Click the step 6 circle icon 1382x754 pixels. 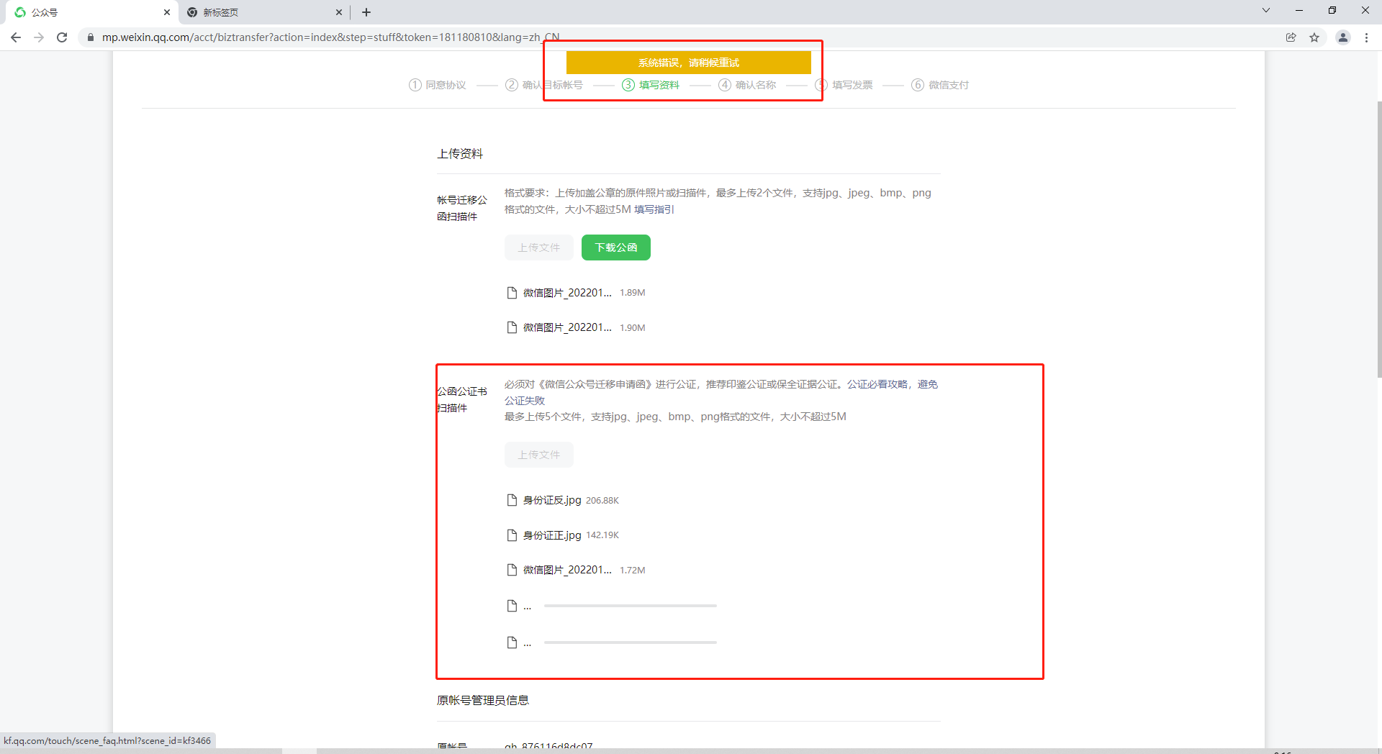click(918, 85)
